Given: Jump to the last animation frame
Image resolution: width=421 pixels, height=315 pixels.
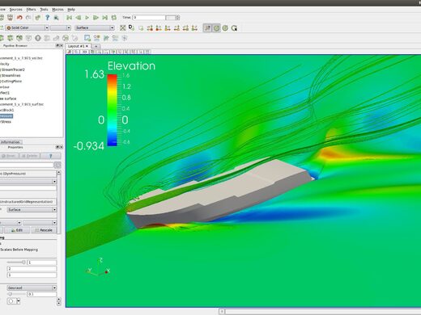Looking at the screenshot, I should pyautogui.click(x=104, y=18).
